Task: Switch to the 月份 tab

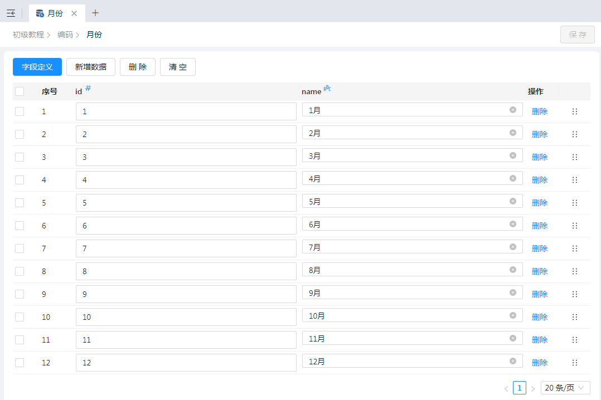Action: coord(55,13)
